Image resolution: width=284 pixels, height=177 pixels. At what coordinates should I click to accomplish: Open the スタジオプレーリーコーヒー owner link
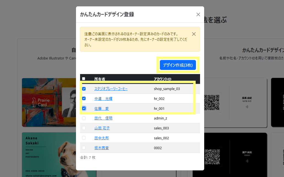[111, 89]
